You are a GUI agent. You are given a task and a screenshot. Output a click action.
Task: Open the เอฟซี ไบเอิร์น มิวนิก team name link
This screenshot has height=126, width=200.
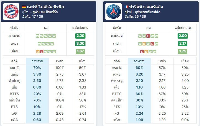click(45, 7)
